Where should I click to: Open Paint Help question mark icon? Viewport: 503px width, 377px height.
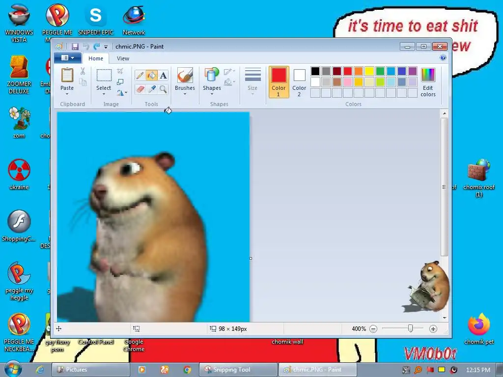443,58
